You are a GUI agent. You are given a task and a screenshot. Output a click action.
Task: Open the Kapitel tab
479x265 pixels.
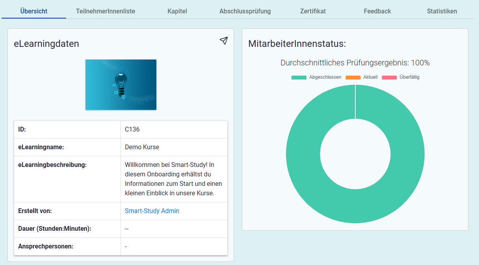177,11
